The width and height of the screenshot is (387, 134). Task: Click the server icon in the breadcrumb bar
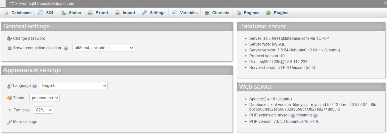point(12,4)
